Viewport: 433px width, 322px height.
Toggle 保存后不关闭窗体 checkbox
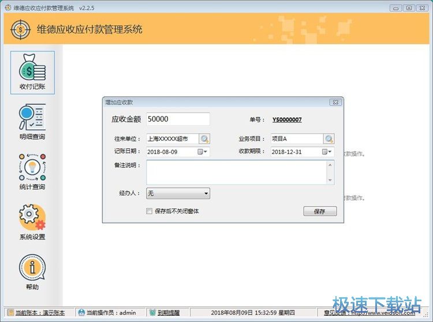(x=149, y=211)
